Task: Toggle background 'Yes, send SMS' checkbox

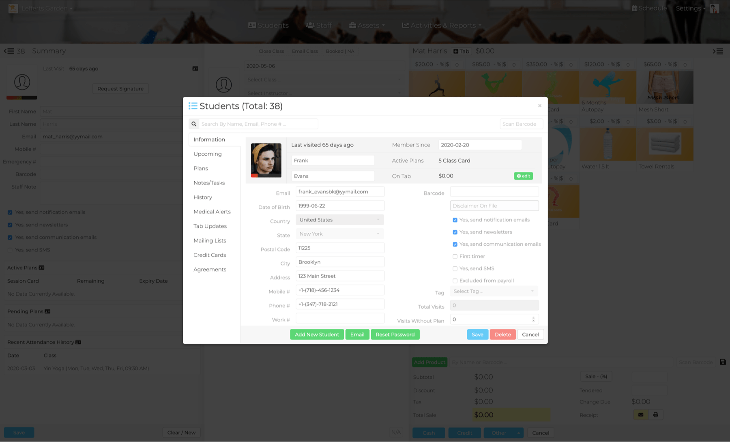Action: pos(10,250)
